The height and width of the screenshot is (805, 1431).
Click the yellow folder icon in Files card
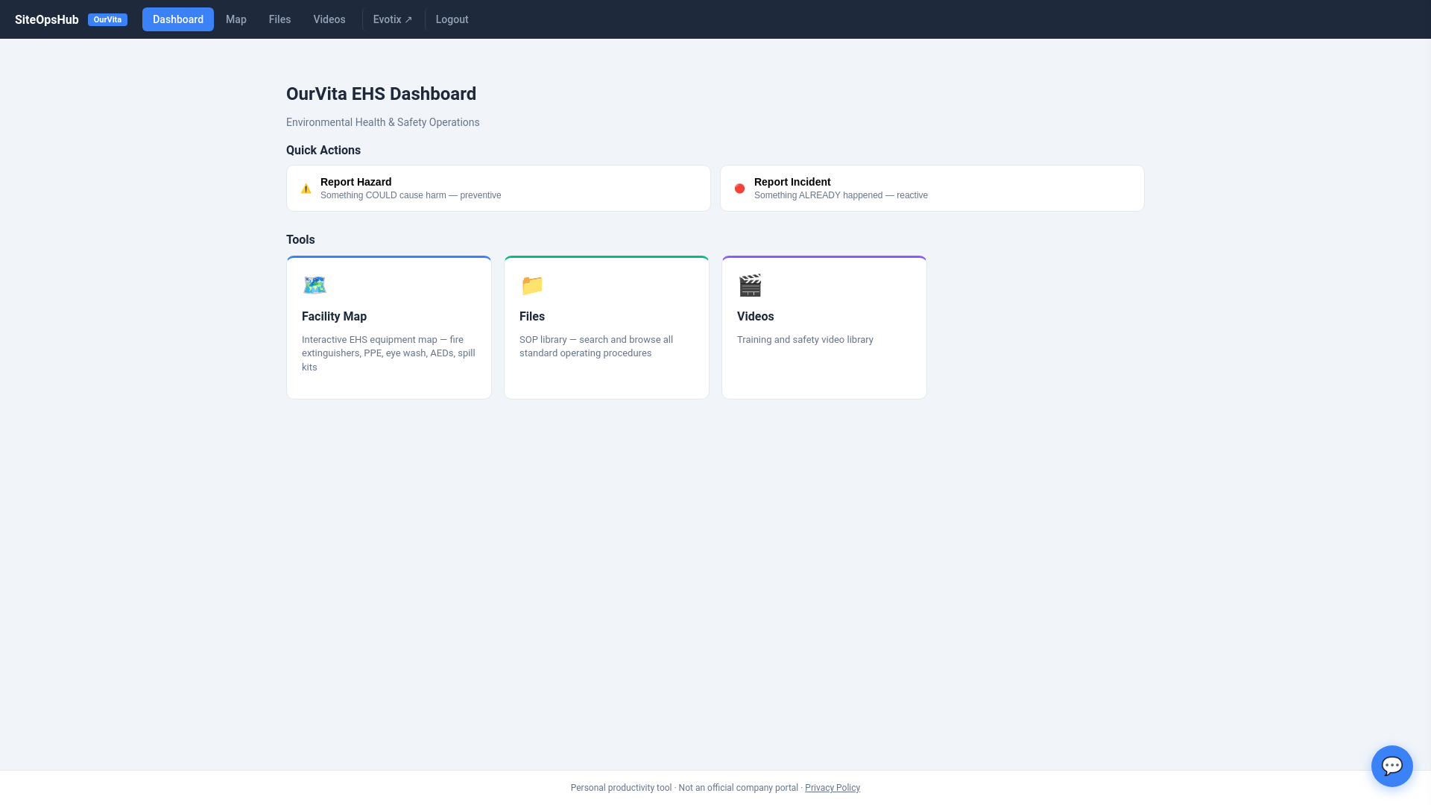[532, 285]
